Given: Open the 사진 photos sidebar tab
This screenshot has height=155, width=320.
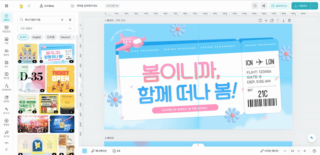Looking at the screenshot, I should click(x=6, y=41).
